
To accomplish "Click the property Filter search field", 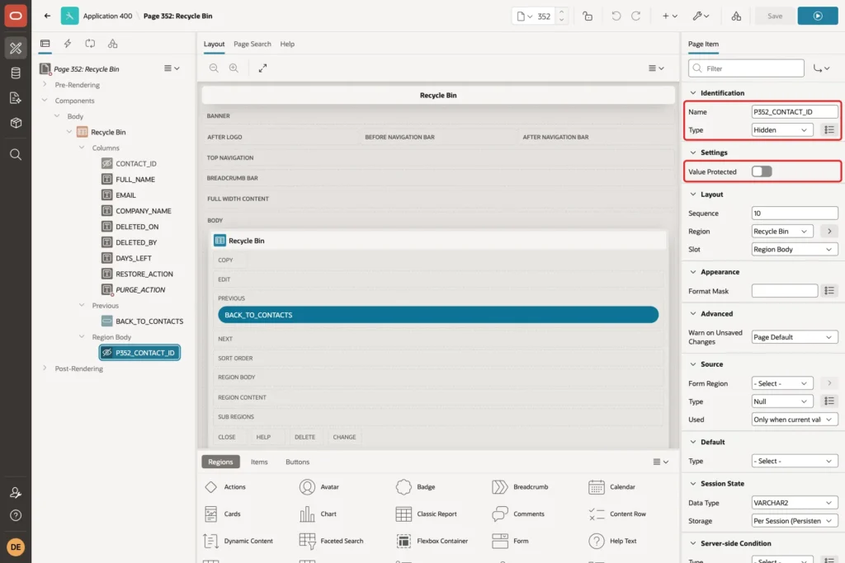I will [746, 68].
